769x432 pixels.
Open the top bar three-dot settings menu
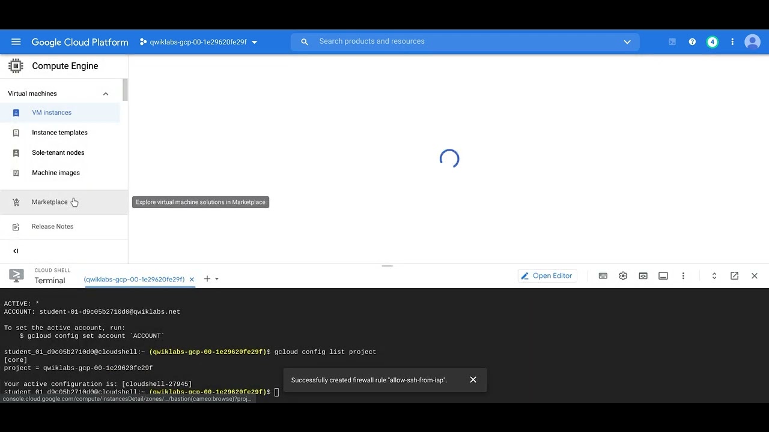(732, 42)
